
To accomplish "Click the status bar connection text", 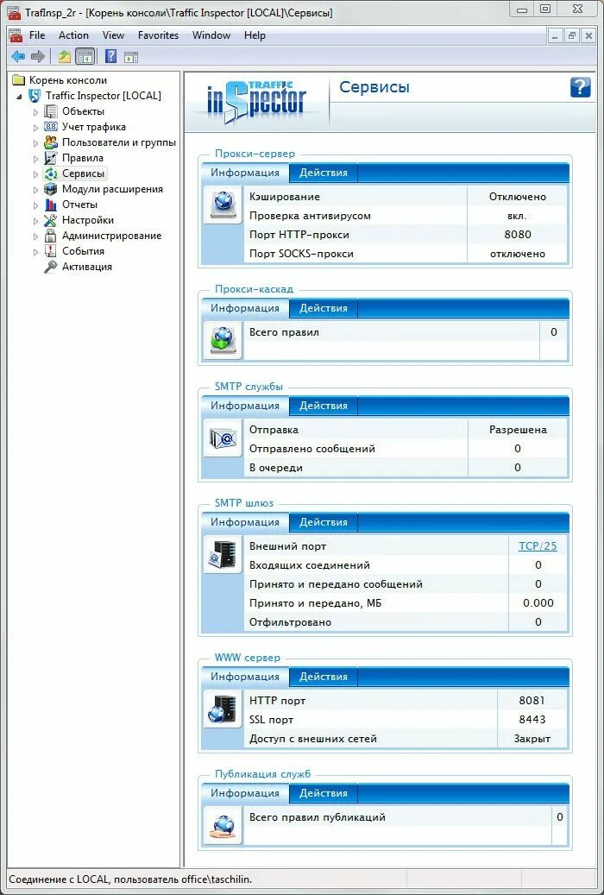I will click(x=130, y=879).
